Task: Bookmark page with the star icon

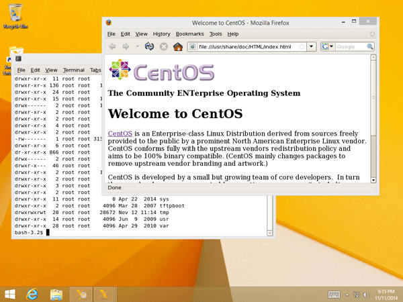Action: [302, 47]
